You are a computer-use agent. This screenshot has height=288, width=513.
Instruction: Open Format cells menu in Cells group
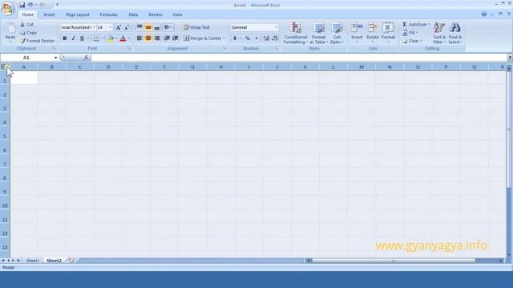[388, 32]
